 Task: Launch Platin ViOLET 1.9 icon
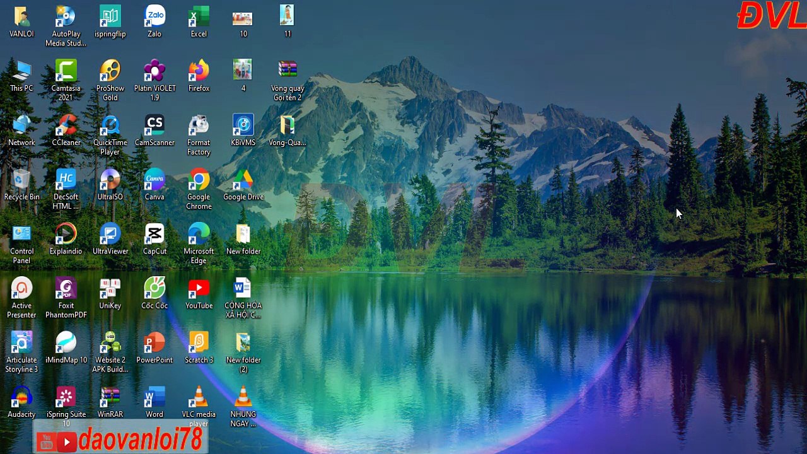point(154,71)
